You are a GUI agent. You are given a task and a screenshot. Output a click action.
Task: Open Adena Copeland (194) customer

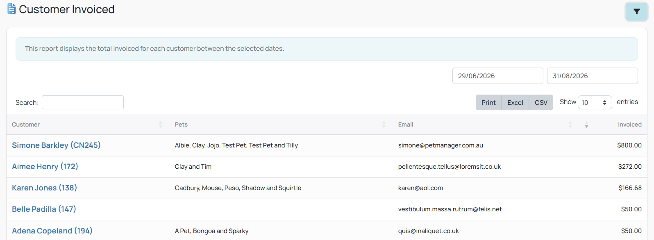[x=52, y=231]
